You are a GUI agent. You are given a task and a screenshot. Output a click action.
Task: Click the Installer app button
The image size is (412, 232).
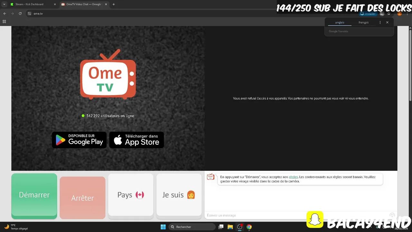pyautogui.click(x=368, y=14)
